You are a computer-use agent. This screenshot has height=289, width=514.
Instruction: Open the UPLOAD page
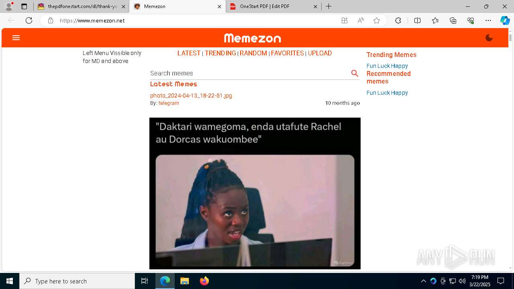(320, 53)
